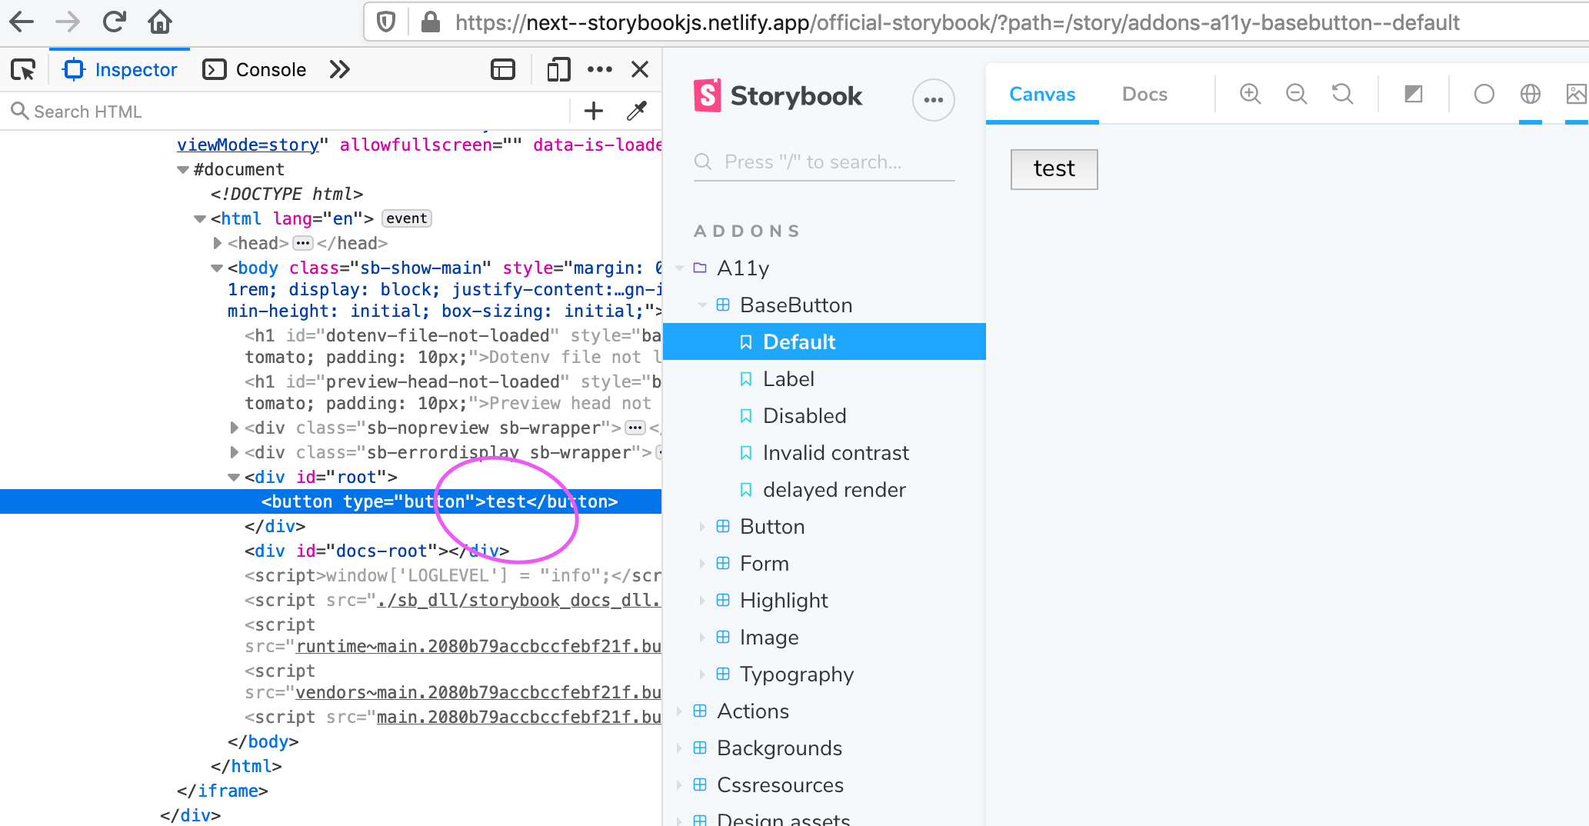
Task: Zoom out the story canvas
Action: click(x=1296, y=94)
